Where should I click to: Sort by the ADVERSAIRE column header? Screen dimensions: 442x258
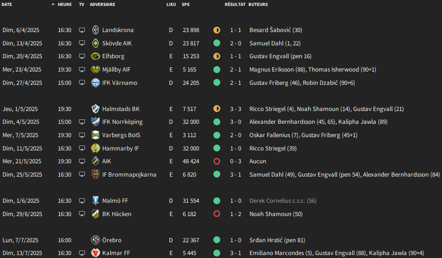point(102,4)
